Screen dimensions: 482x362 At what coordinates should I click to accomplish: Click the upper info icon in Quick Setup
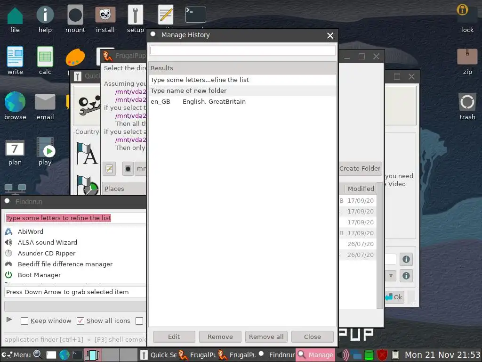[406, 259]
